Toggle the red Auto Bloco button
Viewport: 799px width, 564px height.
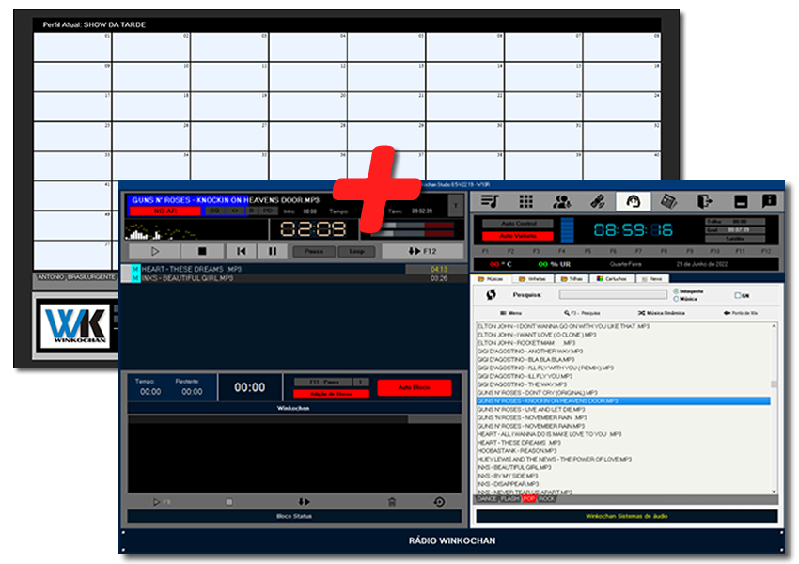click(415, 387)
